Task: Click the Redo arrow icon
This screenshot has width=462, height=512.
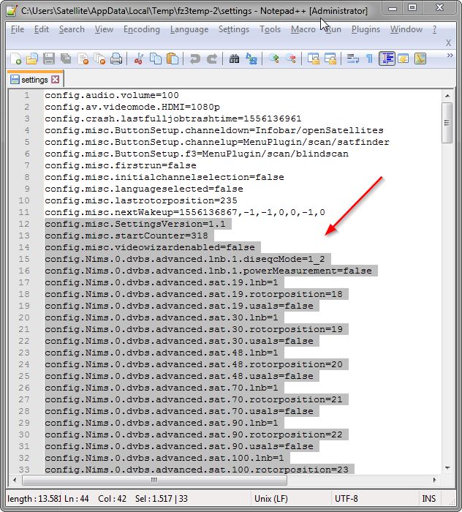Action: click(212, 59)
